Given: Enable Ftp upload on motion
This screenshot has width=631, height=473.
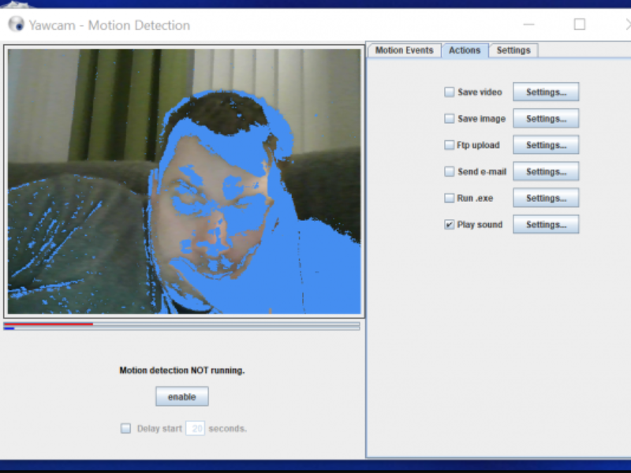Looking at the screenshot, I should click(x=449, y=145).
